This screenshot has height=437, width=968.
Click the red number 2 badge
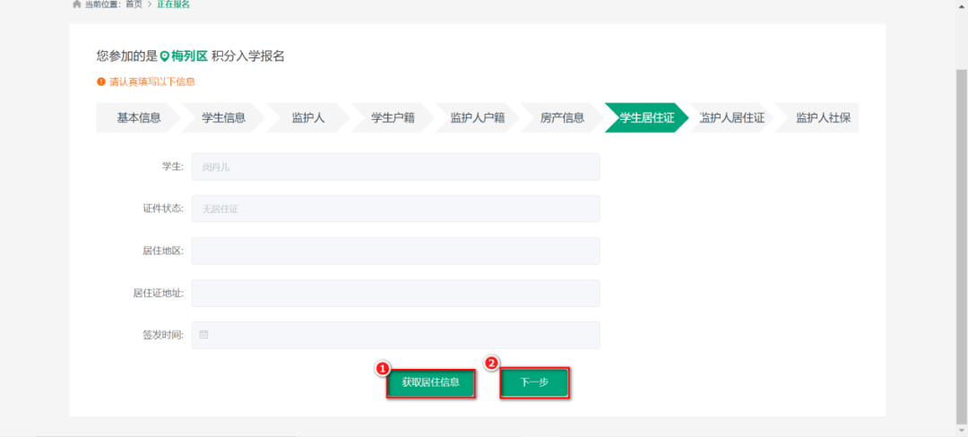491,363
